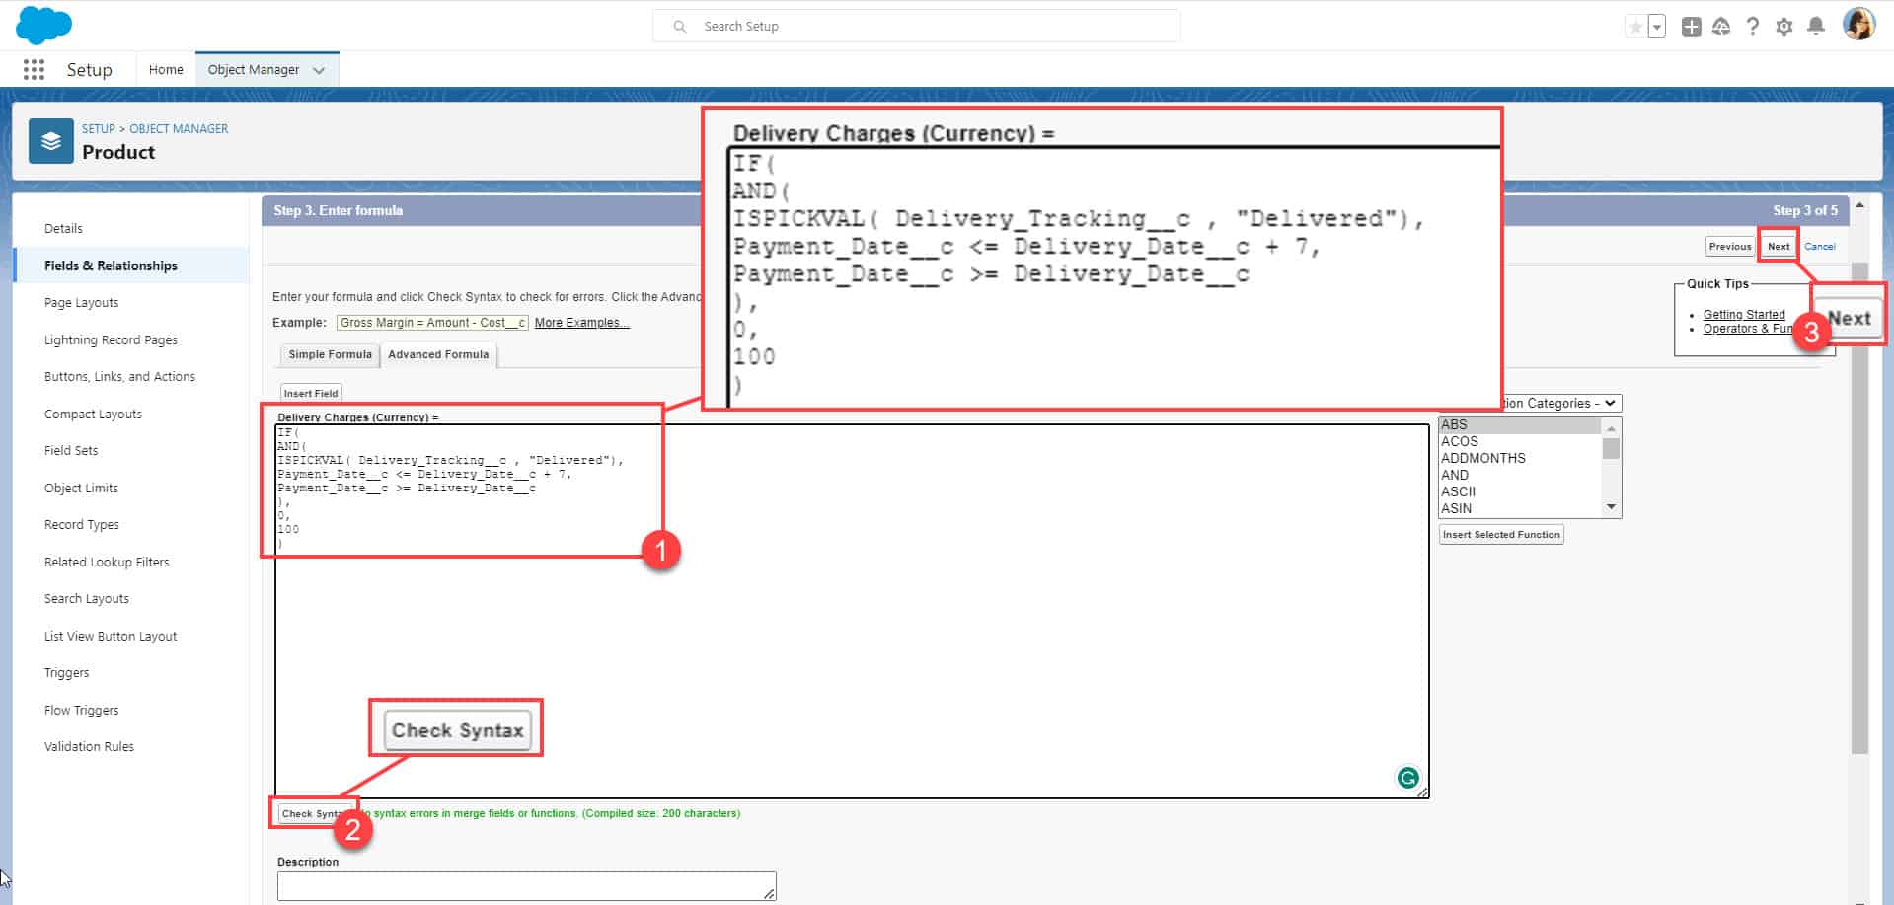1894x905 pixels.
Task: Click inside the Description text field
Action: point(526,885)
